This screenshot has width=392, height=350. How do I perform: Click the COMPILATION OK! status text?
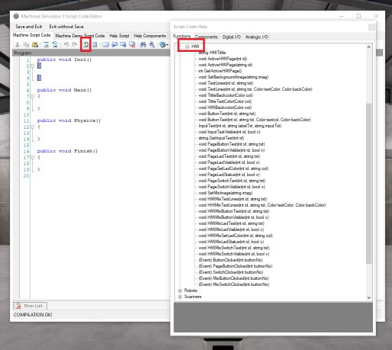[33, 315]
